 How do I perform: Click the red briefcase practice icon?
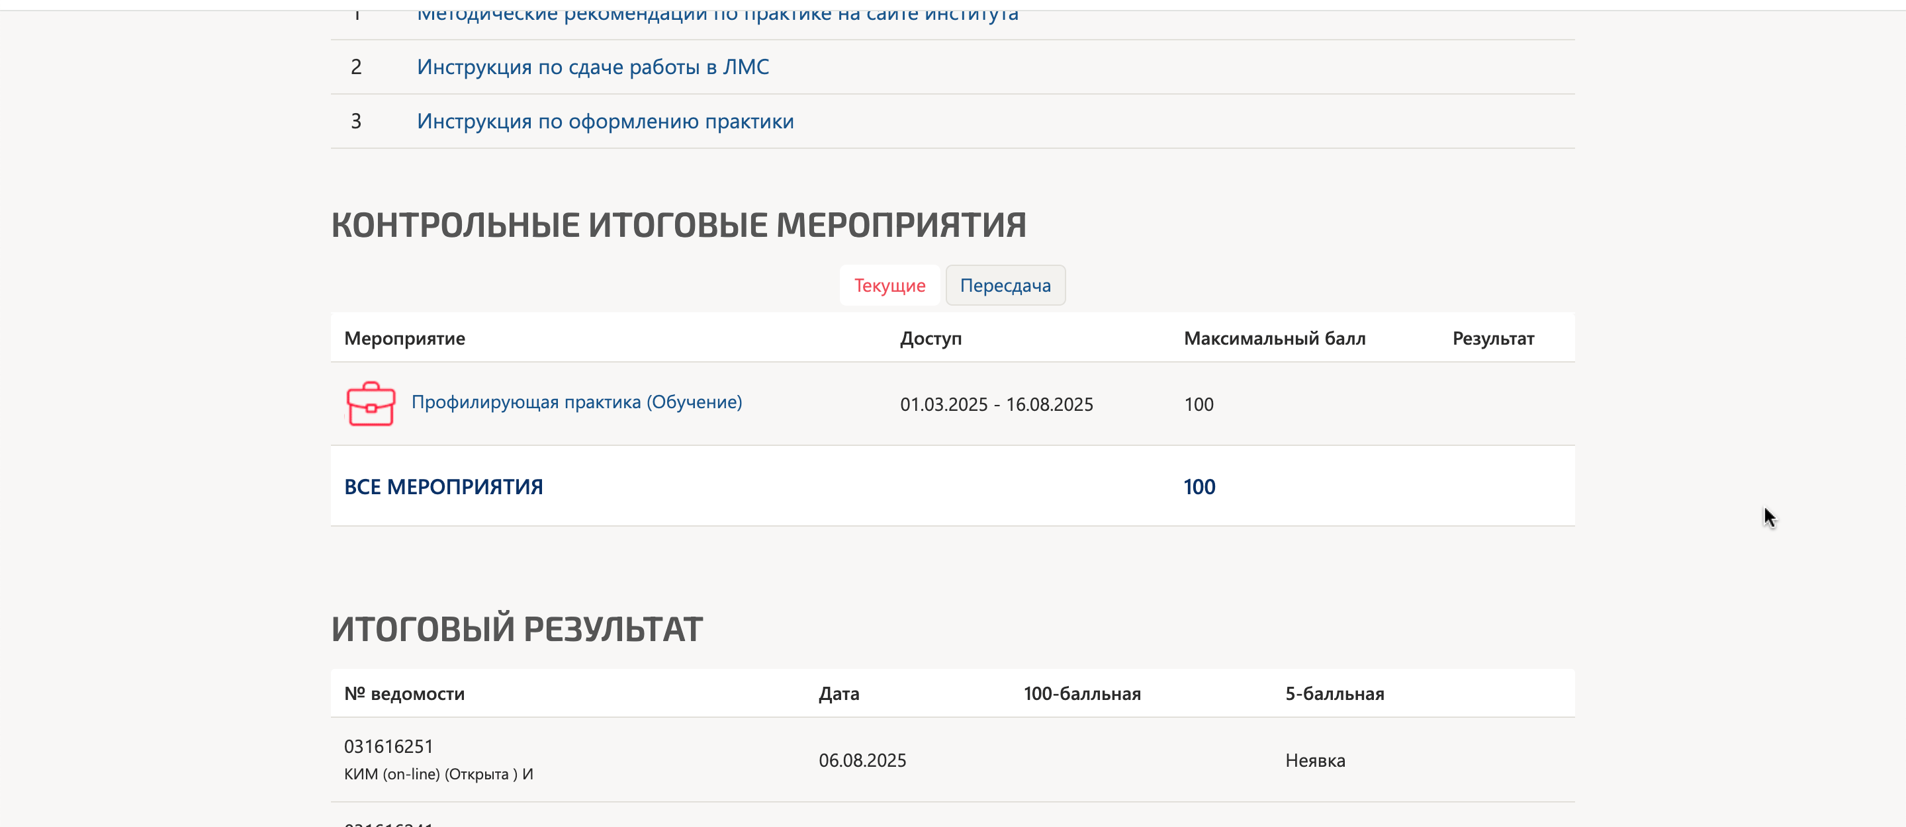coord(371,404)
